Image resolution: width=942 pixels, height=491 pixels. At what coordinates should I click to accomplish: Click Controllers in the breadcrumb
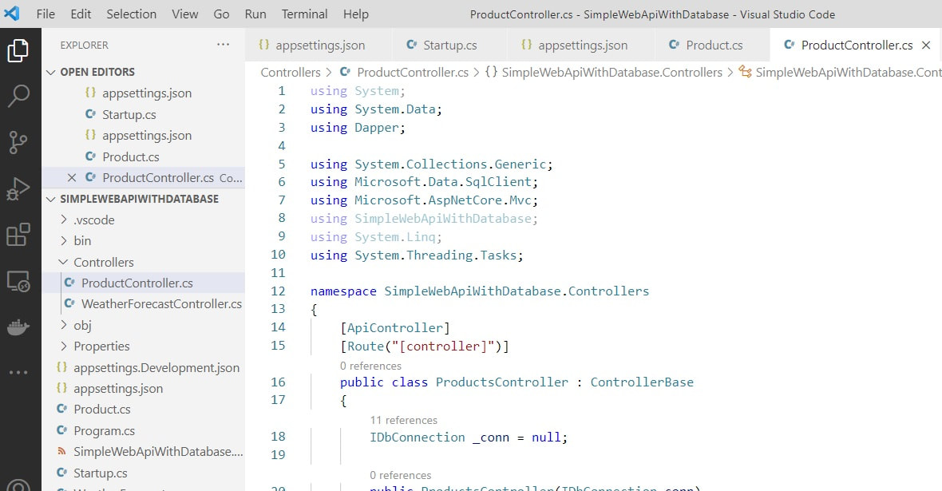tap(291, 73)
